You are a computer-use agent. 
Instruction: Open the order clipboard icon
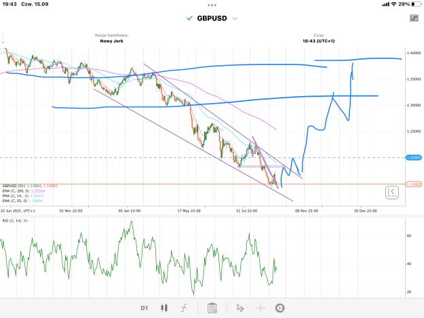pyautogui.click(x=212, y=308)
